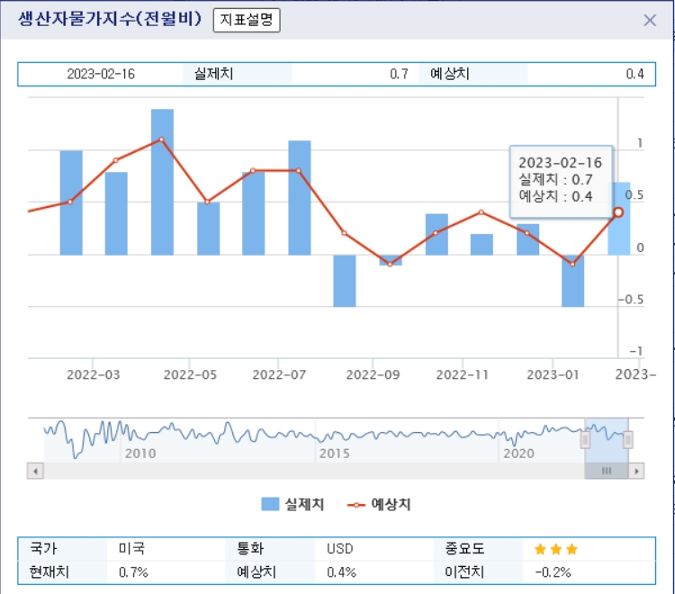Click the tallest bar near 2022-04
This screenshot has width=675, height=594.
point(162,182)
